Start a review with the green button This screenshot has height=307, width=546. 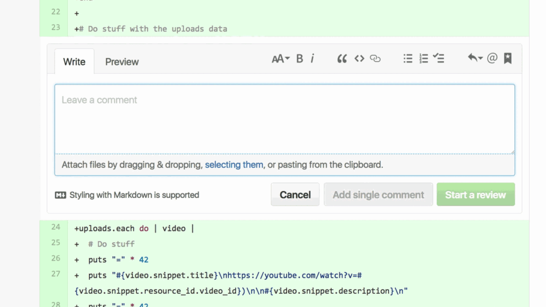coord(475,194)
